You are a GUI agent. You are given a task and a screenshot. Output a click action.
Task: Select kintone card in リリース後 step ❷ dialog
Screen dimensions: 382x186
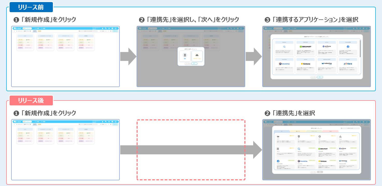coord(327,164)
